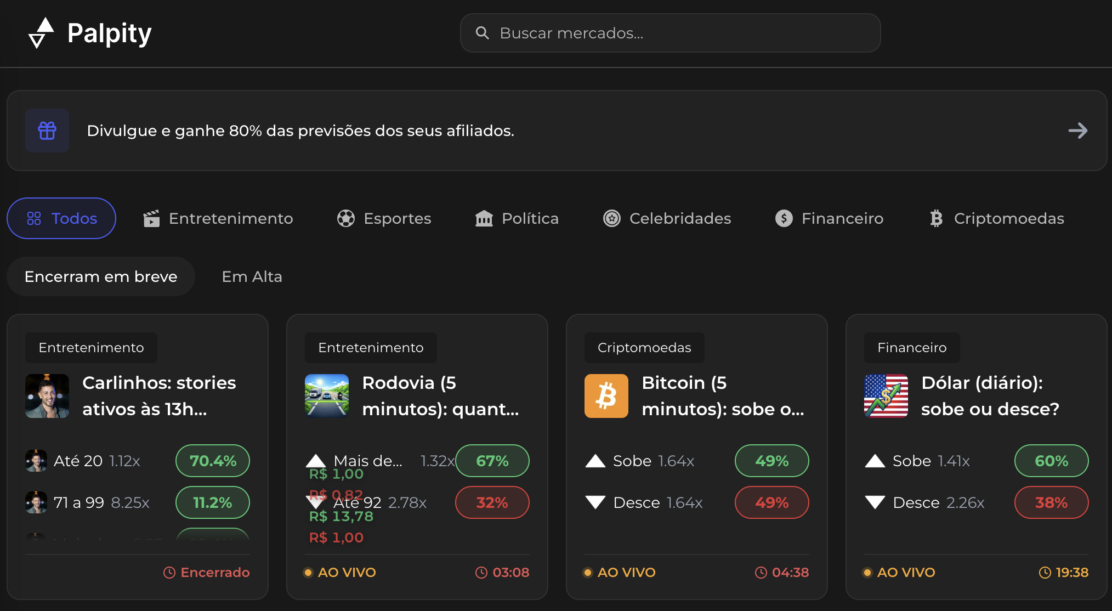This screenshot has height=611, width=1112.
Task: Open the gift icon on the affiliate banner
Action: point(47,131)
